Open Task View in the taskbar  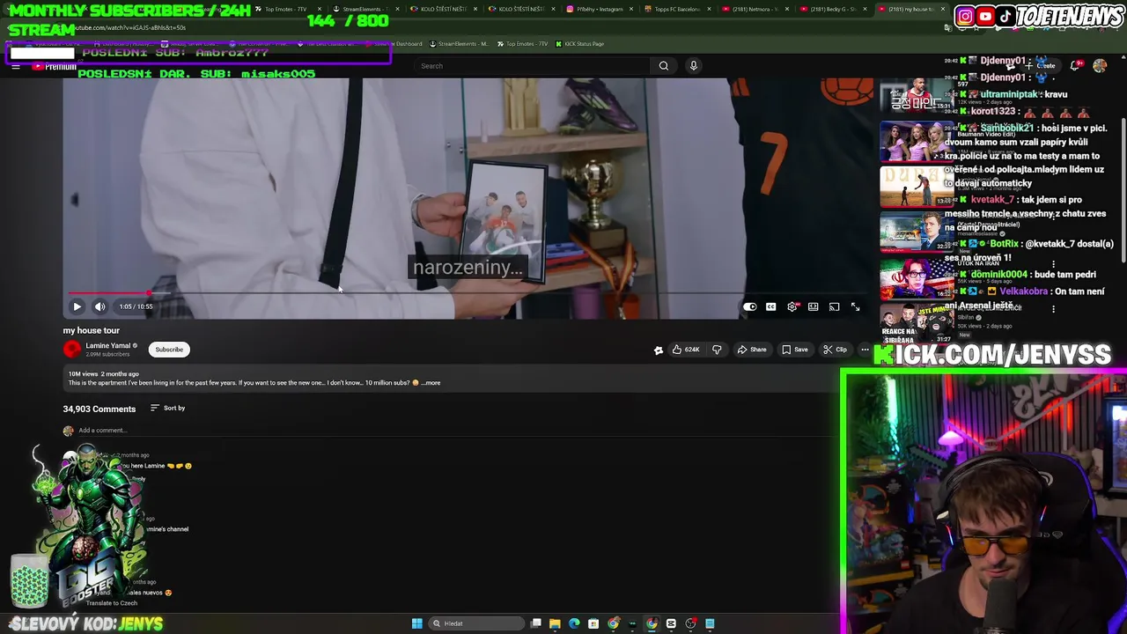click(x=535, y=623)
